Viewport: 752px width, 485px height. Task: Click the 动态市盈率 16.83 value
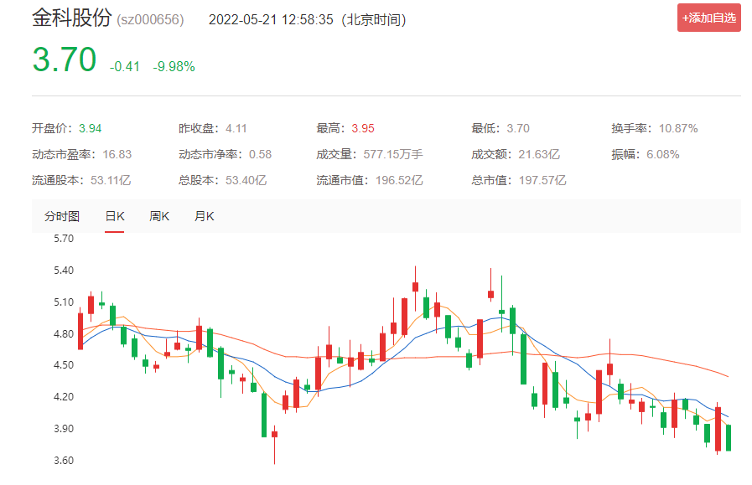116,154
